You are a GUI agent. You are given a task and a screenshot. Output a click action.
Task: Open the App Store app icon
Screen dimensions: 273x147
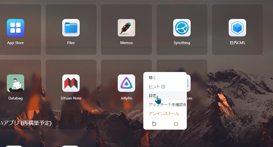pyautogui.click(x=15, y=28)
